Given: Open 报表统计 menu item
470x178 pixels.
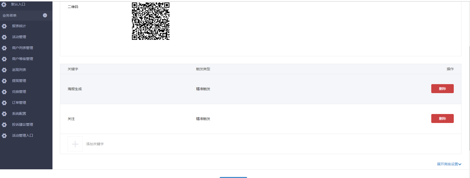Looking at the screenshot, I should [x=19, y=26].
